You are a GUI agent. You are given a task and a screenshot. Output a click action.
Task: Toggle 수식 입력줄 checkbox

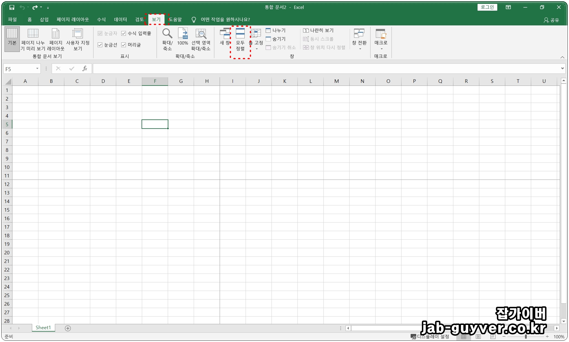coord(124,33)
